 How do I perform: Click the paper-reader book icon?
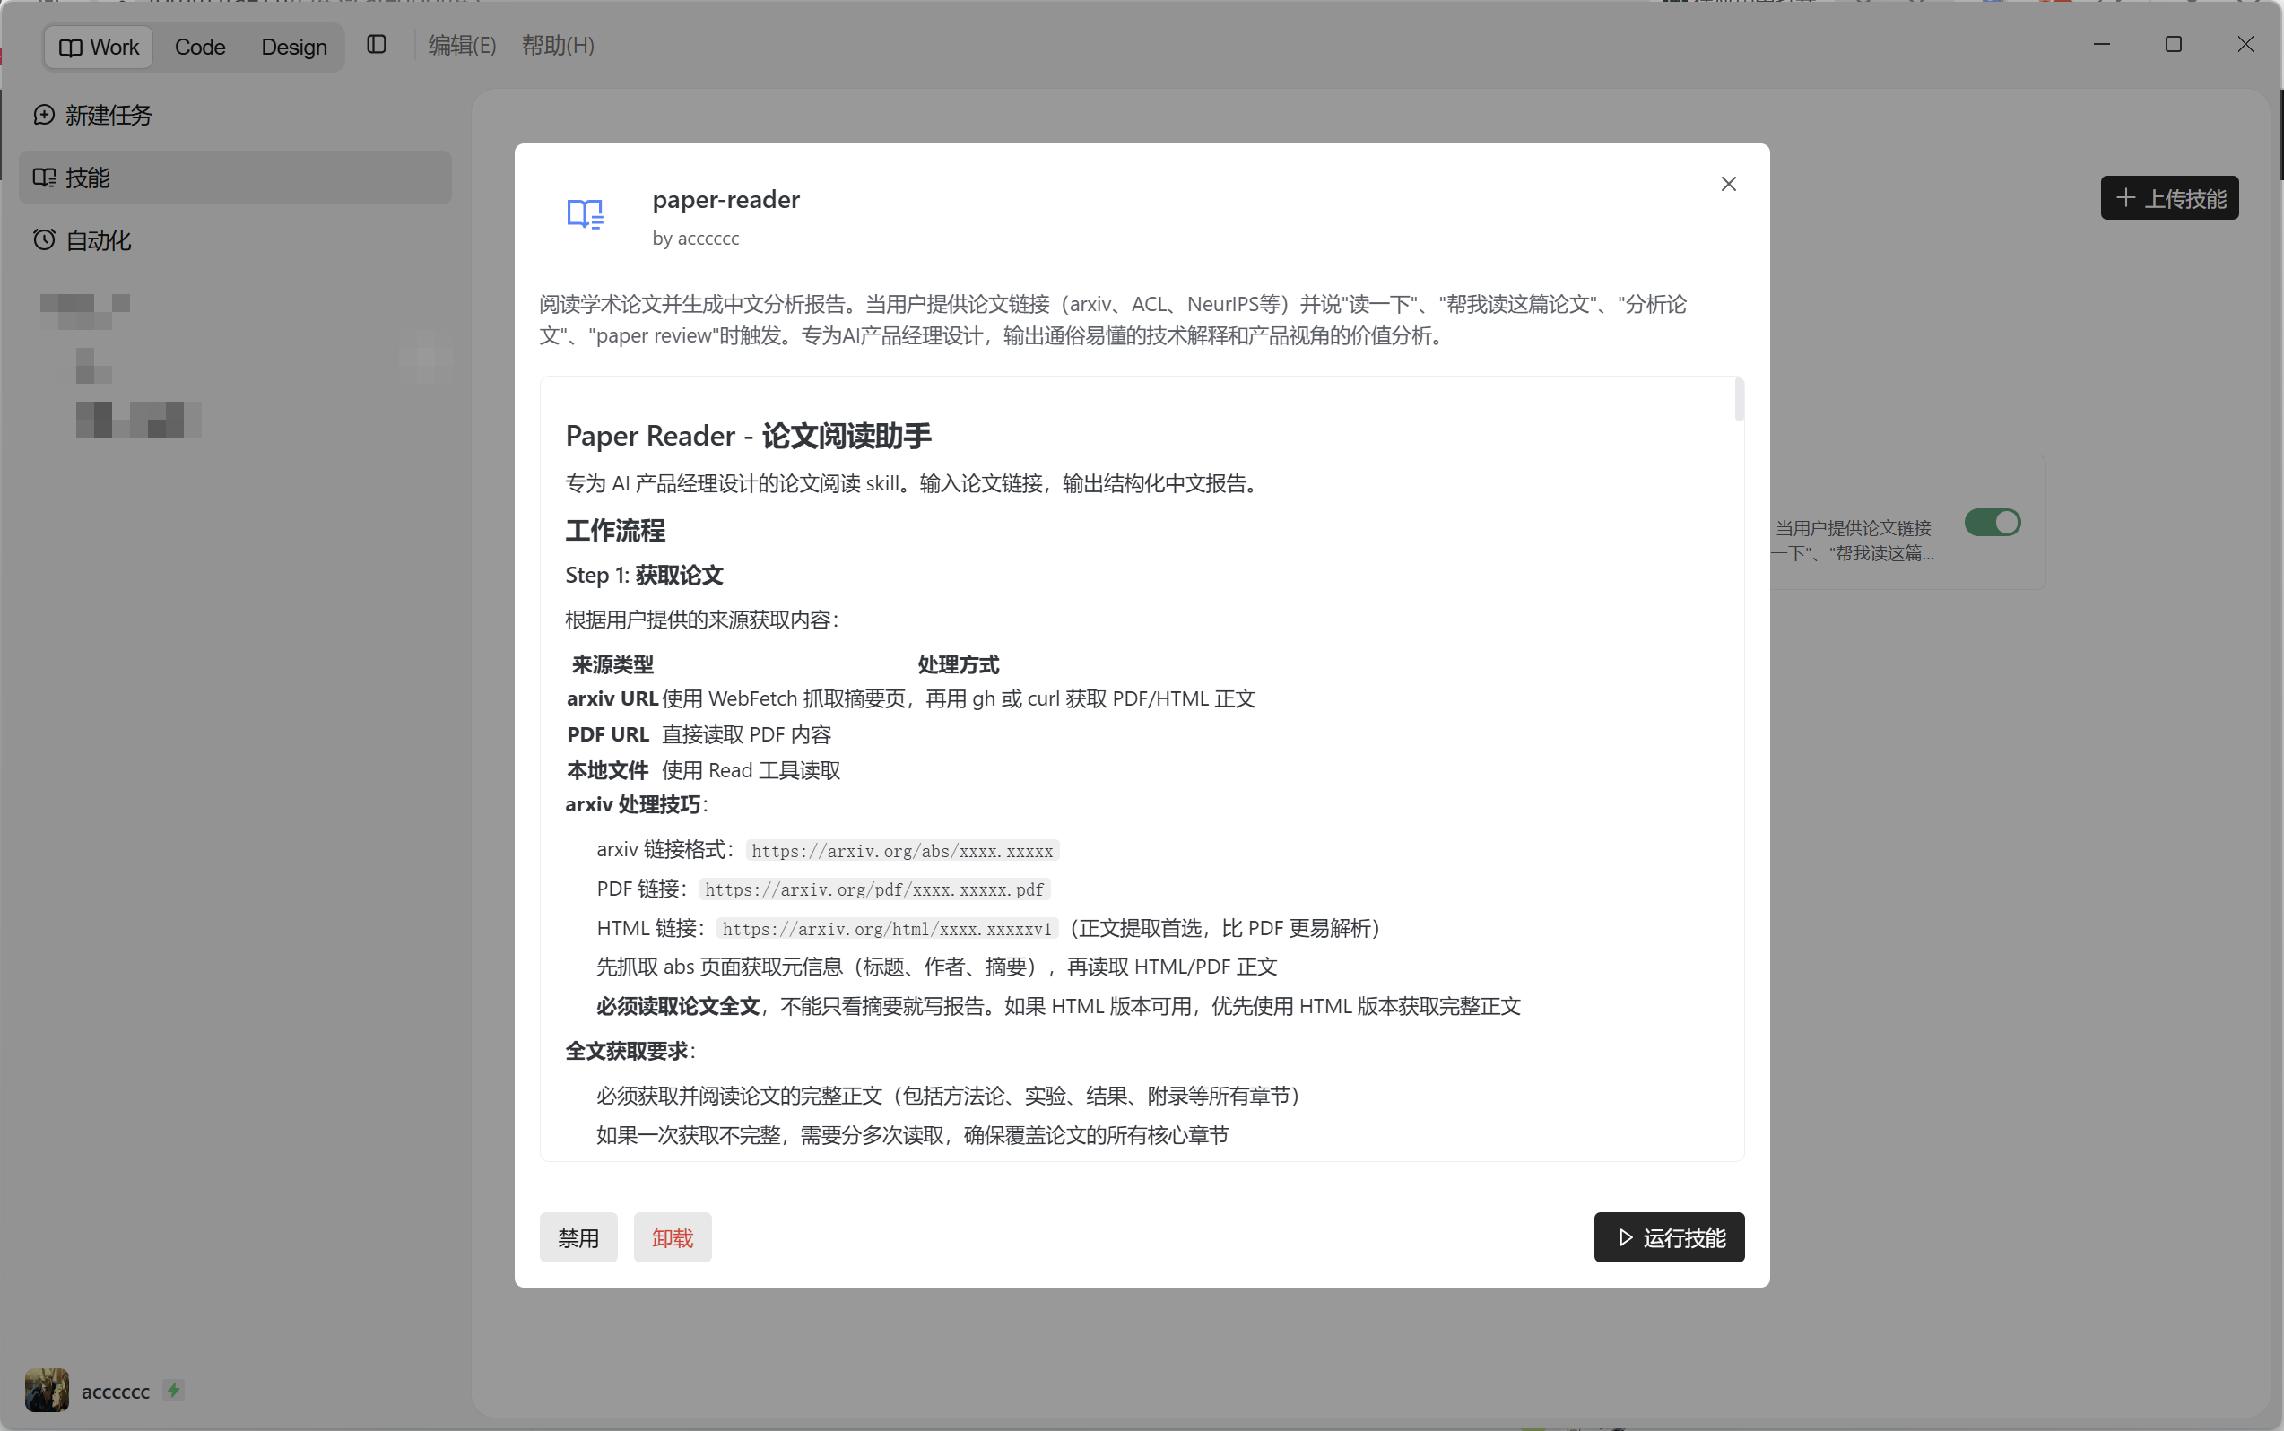[585, 214]
